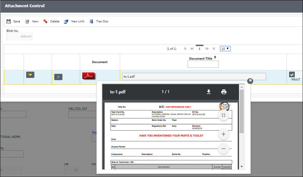Click the New Link icon
This screenshot has width=303, height=177.
tap(66, 21)
